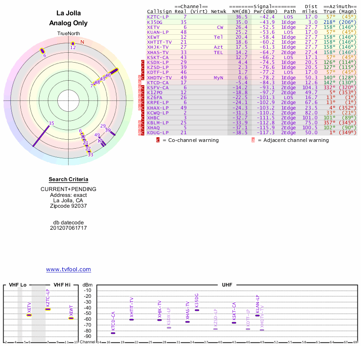361x346 pixels.
Task: Select the KDUG-LP callsign in the table
Action: (x=158, y=132)
